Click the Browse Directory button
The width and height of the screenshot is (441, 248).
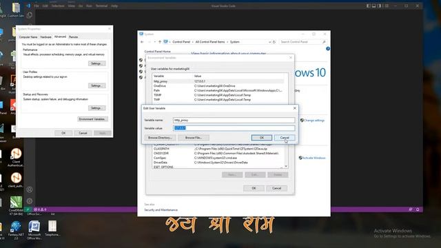(x=160, y=138)
